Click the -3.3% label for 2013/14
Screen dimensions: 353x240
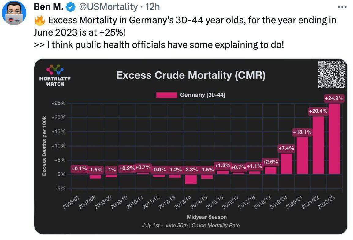pos(191,170)
